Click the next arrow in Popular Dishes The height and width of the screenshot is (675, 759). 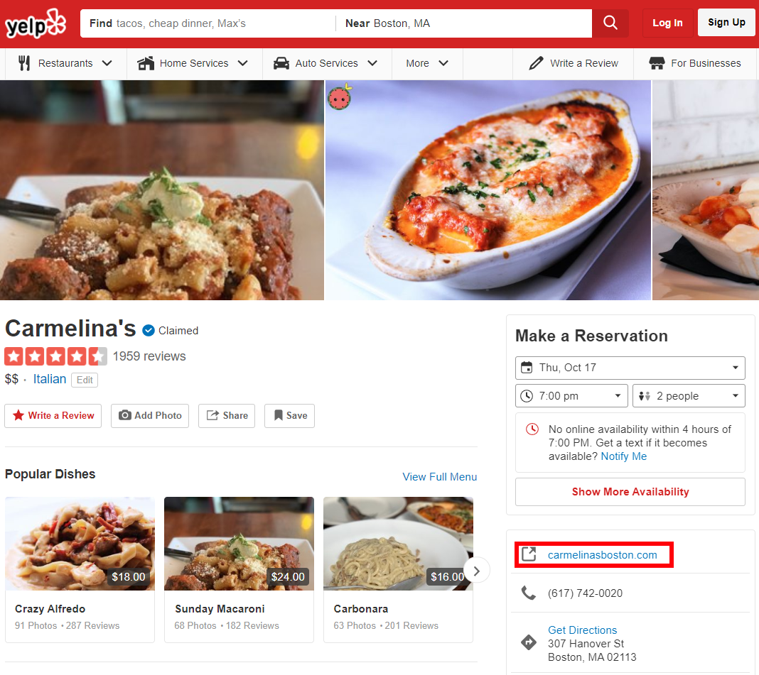[x=477, y=571]
